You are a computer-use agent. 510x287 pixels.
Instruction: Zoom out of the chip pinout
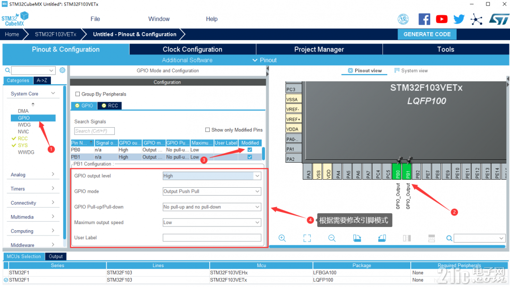(332, 238)
